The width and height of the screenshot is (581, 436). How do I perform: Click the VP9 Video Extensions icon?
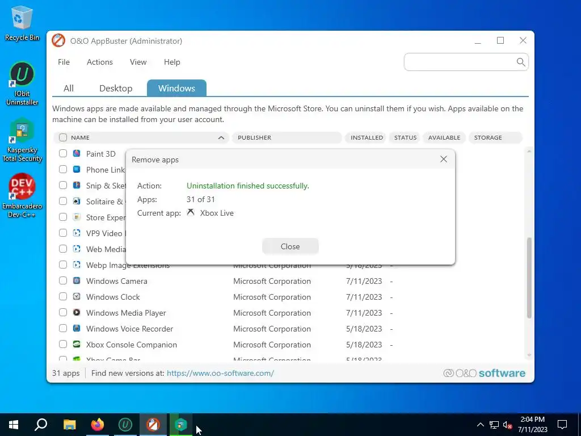pyautogui.click(x=77, y=233)
